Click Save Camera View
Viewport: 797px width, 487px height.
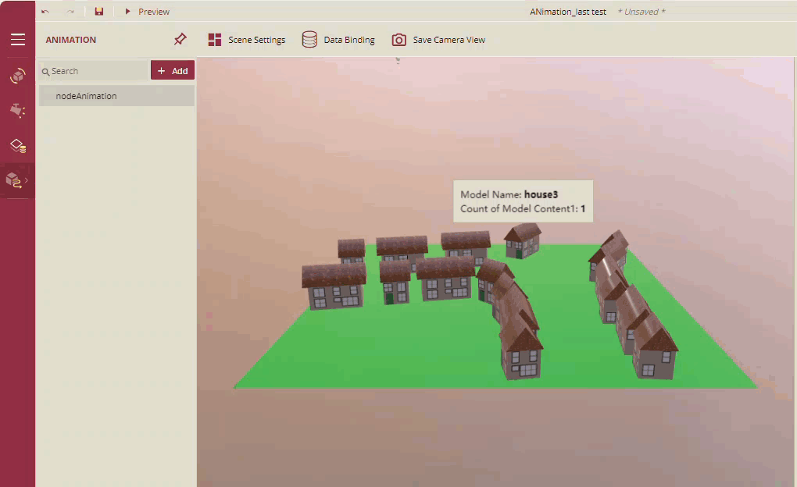tap(438, 40)
